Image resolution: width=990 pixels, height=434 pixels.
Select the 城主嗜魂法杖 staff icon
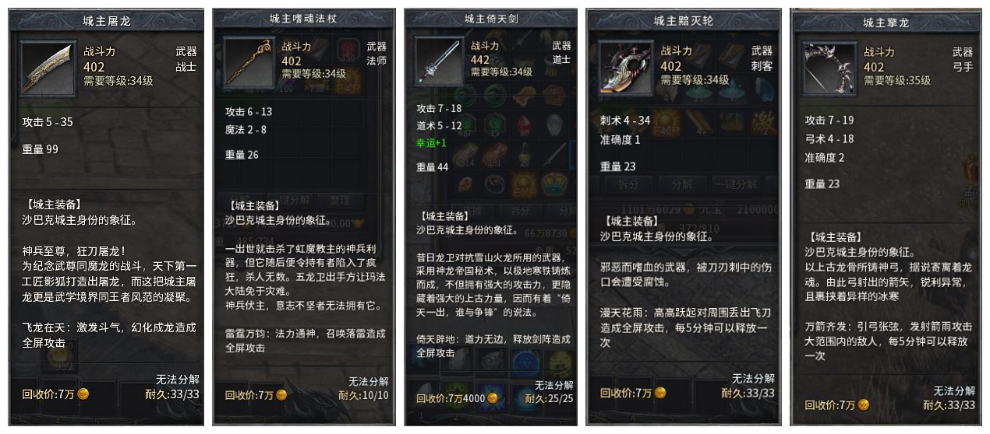249,64
